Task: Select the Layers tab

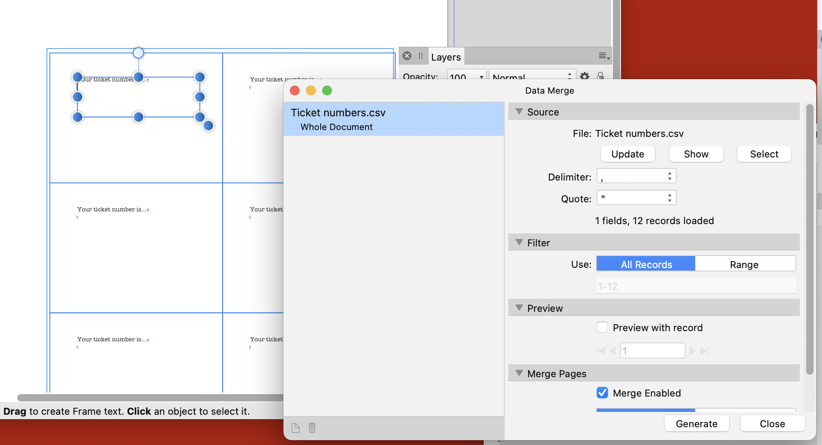Action: 446,57
